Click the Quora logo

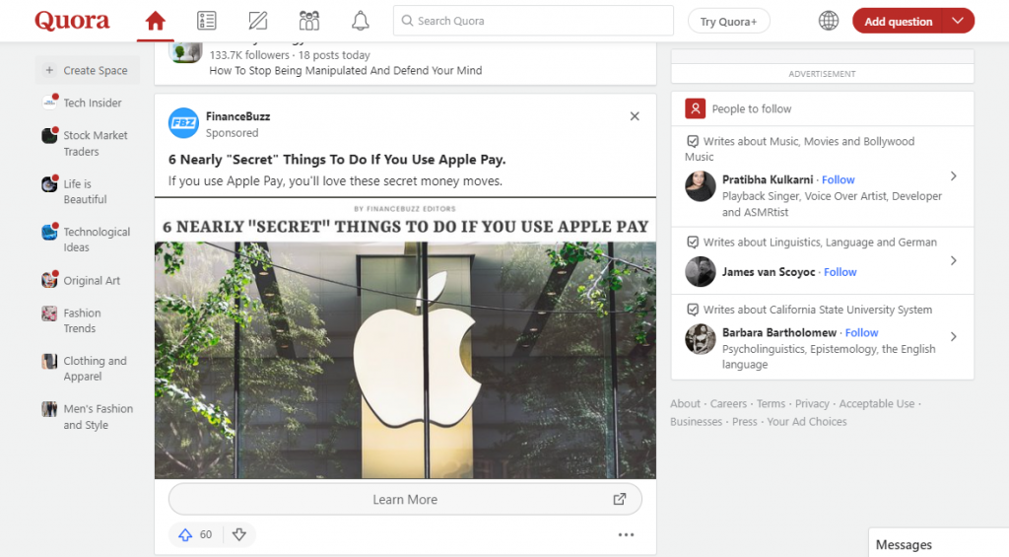point(72,21)
